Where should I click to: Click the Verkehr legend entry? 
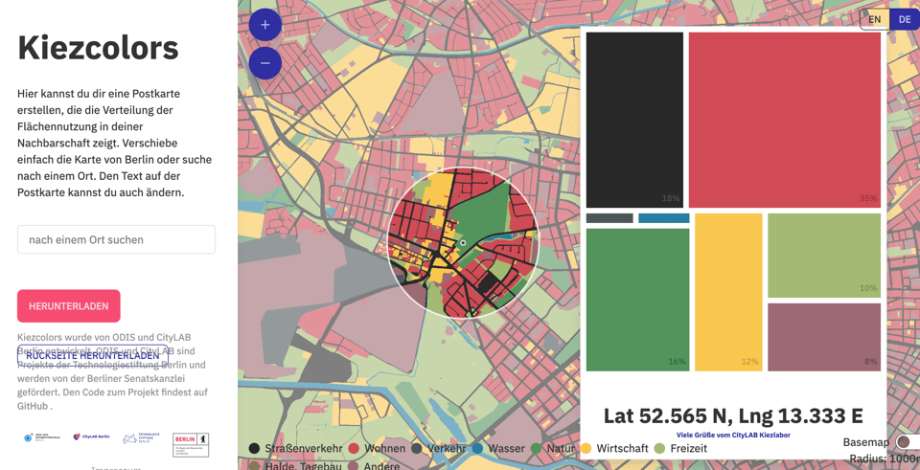tap(439, 448)
